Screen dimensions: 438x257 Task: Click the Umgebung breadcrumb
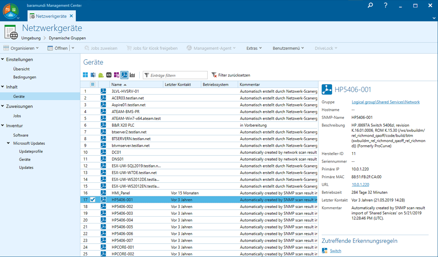click(31, 38)
